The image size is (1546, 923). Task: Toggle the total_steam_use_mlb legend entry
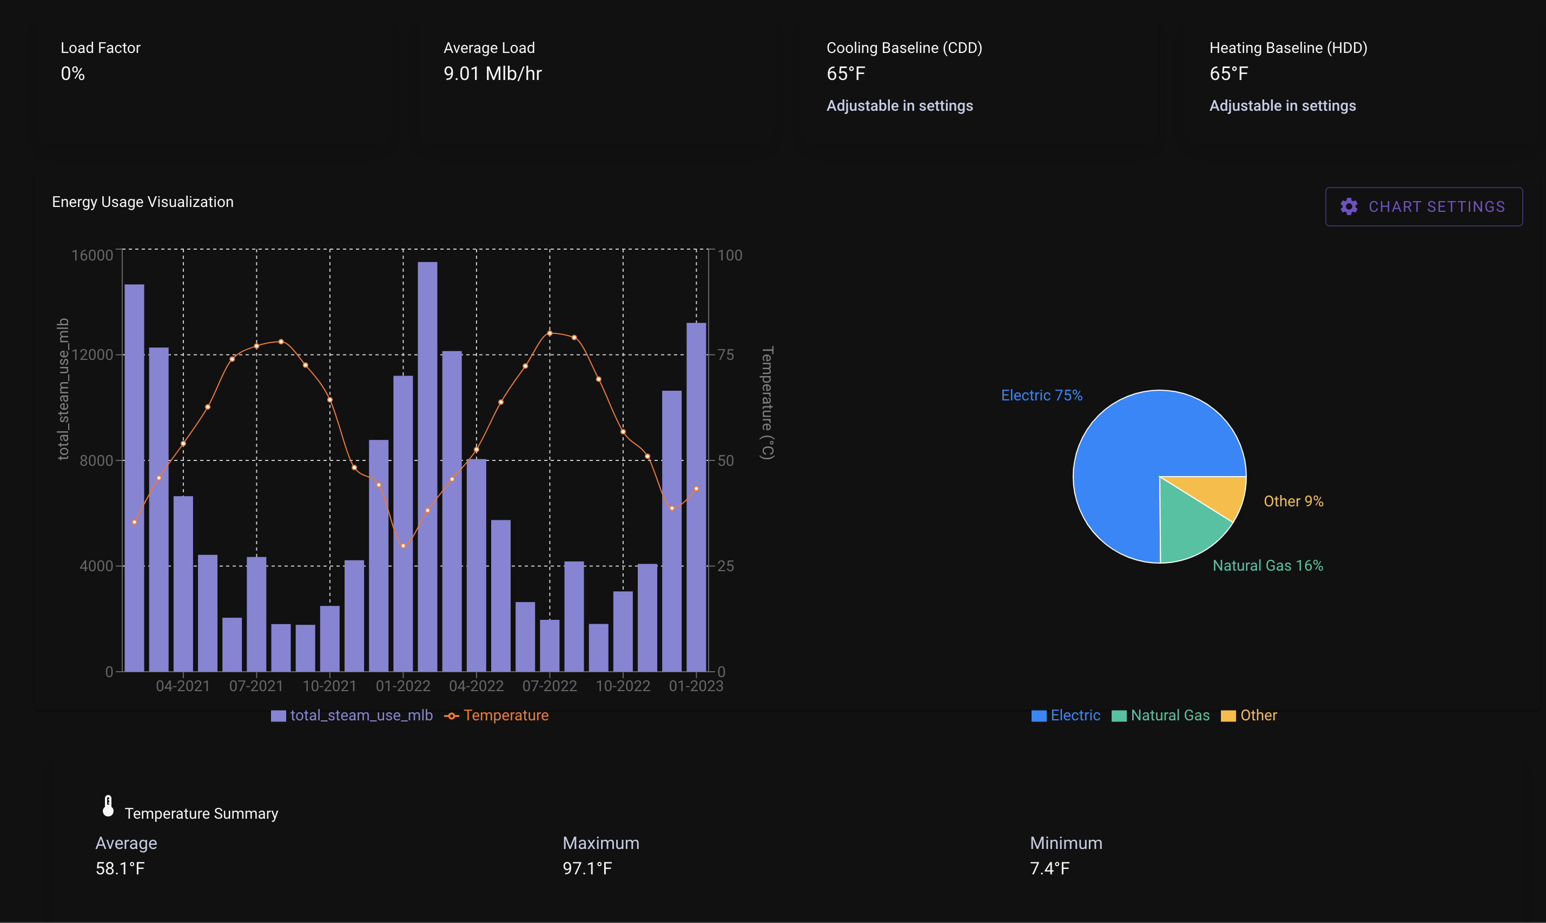[352, 715]
